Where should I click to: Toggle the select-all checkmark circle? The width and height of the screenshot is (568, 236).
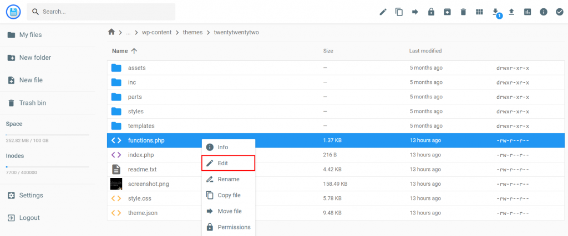(560, 12)
